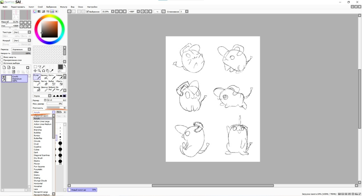Open the Редактировать menu

(18, 7)
